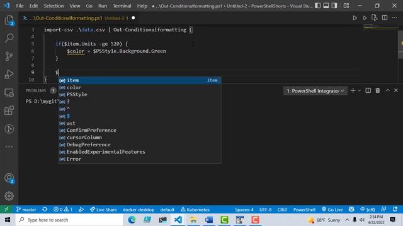
Task: Open Microsoft Edge from taskbar
Action: [132, 220]
